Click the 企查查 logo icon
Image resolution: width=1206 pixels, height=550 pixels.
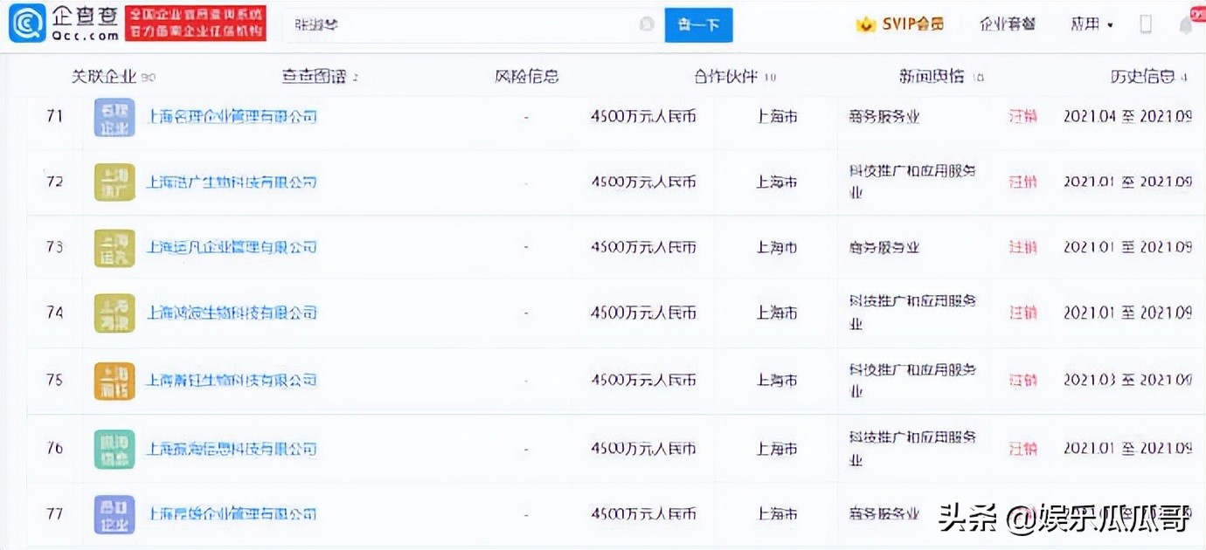pyautogui.click(x=29, y=22)
